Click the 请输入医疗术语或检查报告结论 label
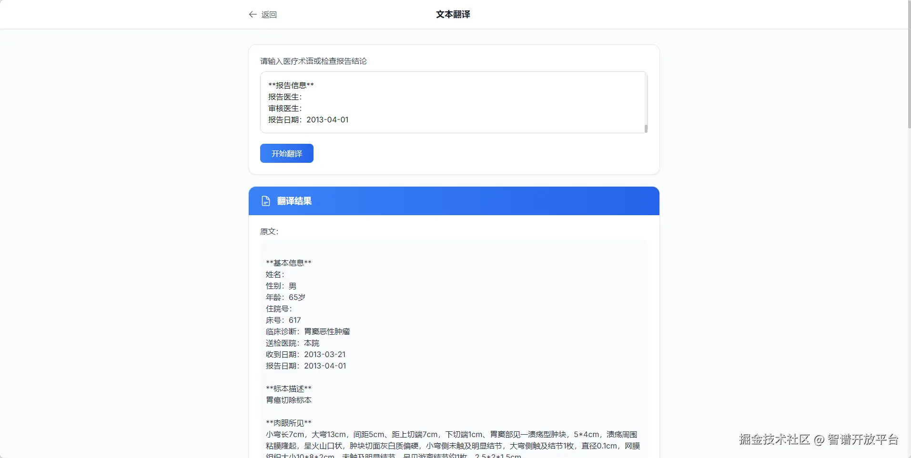The width and height of the screenshot is (911, 458). pyautogui.click(x=314, y=61)
